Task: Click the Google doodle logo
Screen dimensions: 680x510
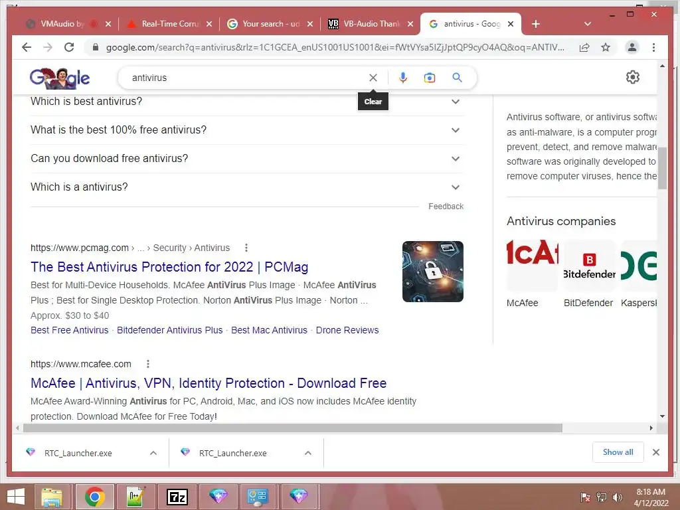Action: point(60,78)
